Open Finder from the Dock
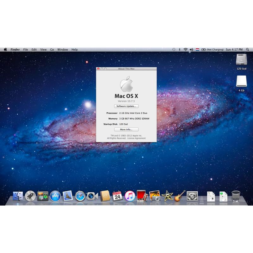253x253 pixels. pos(18,196)
